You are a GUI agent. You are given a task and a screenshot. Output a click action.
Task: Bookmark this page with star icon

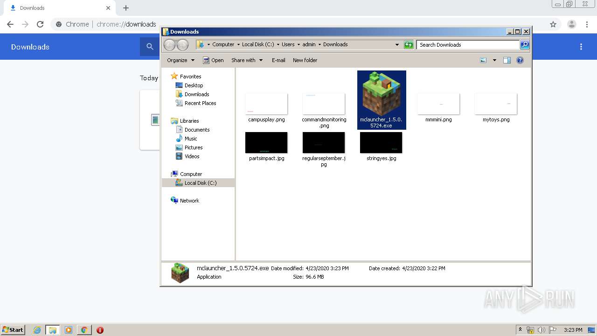[x=553, y=24]
